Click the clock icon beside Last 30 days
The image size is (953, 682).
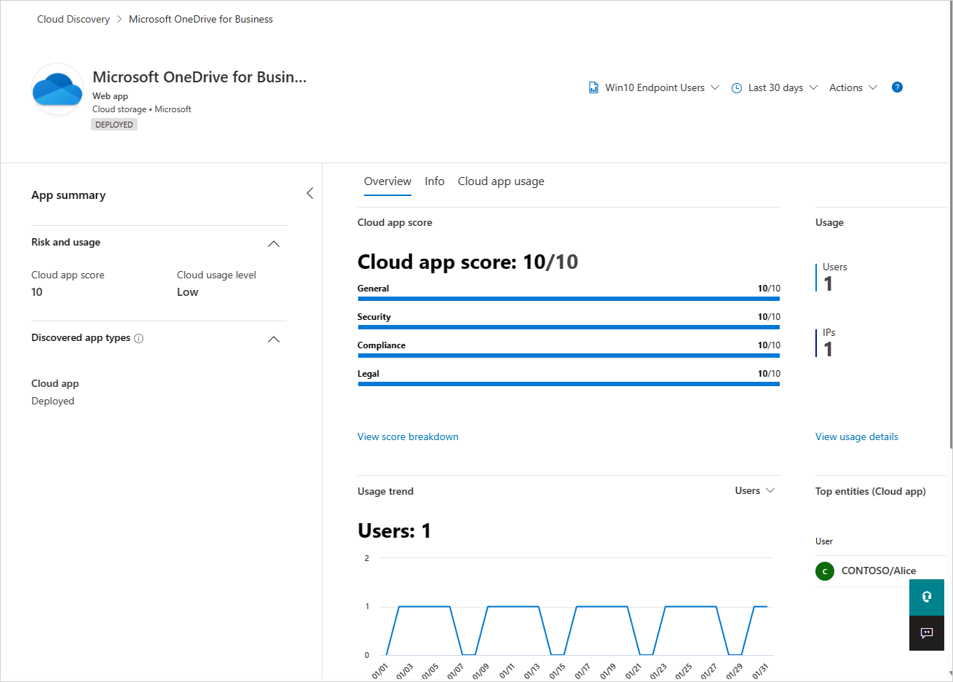(x=736, y=88)
